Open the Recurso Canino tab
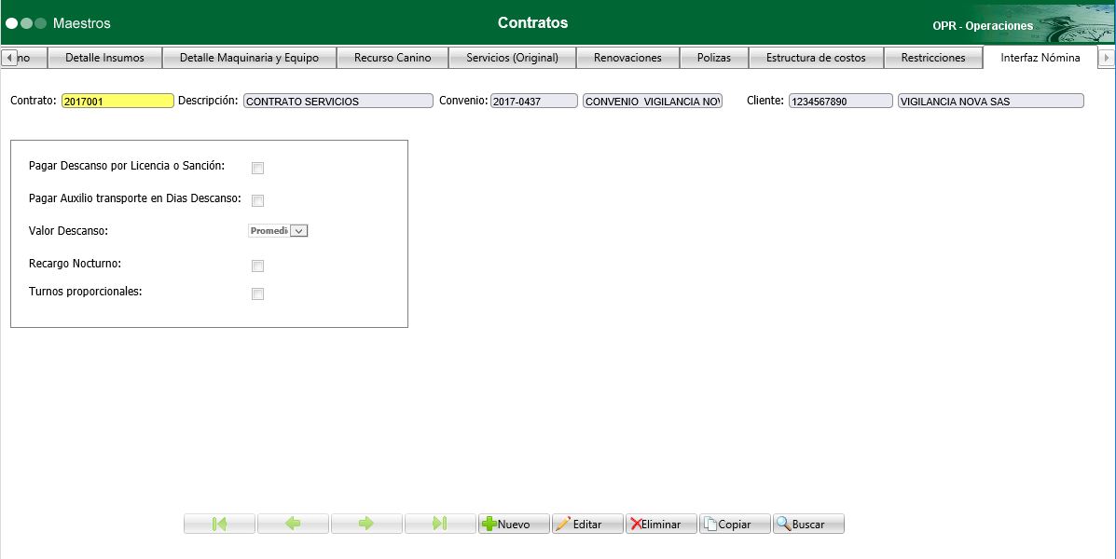This screenshot has height=559, width=1116. click(x=393, y=58)
